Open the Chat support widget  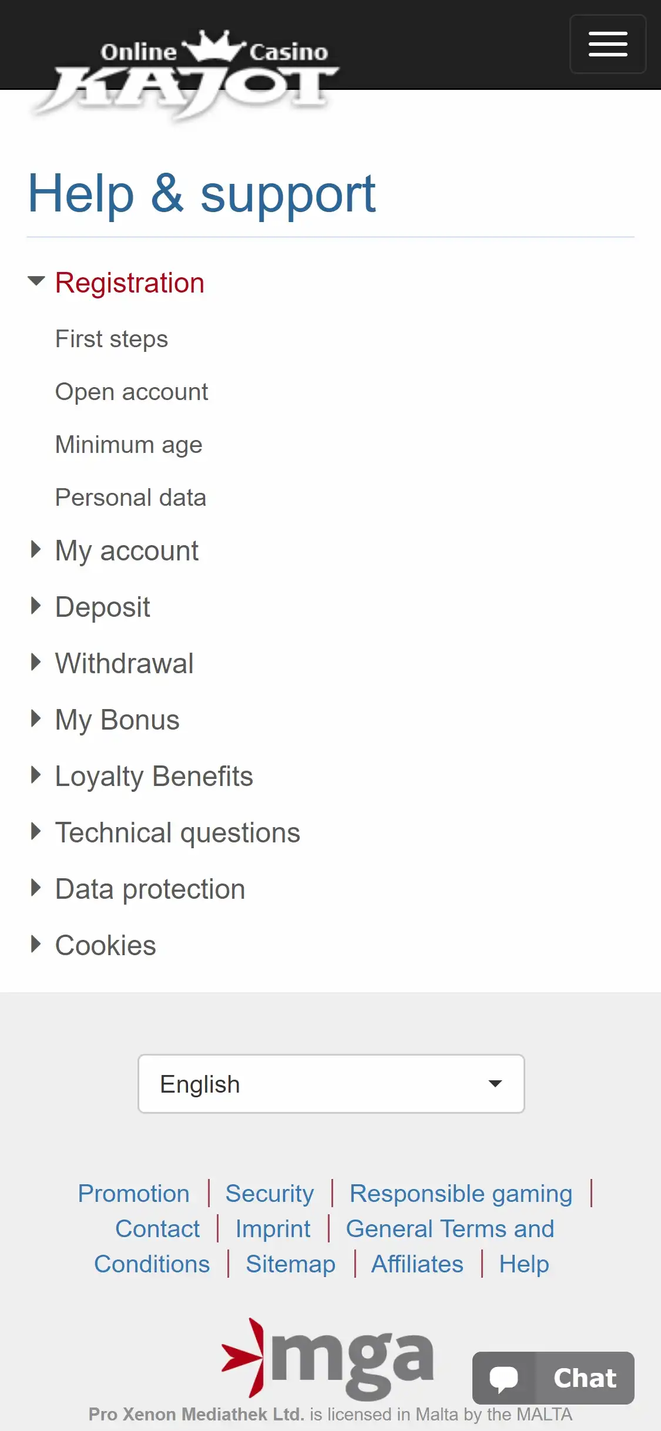(x=553, y=1378)
